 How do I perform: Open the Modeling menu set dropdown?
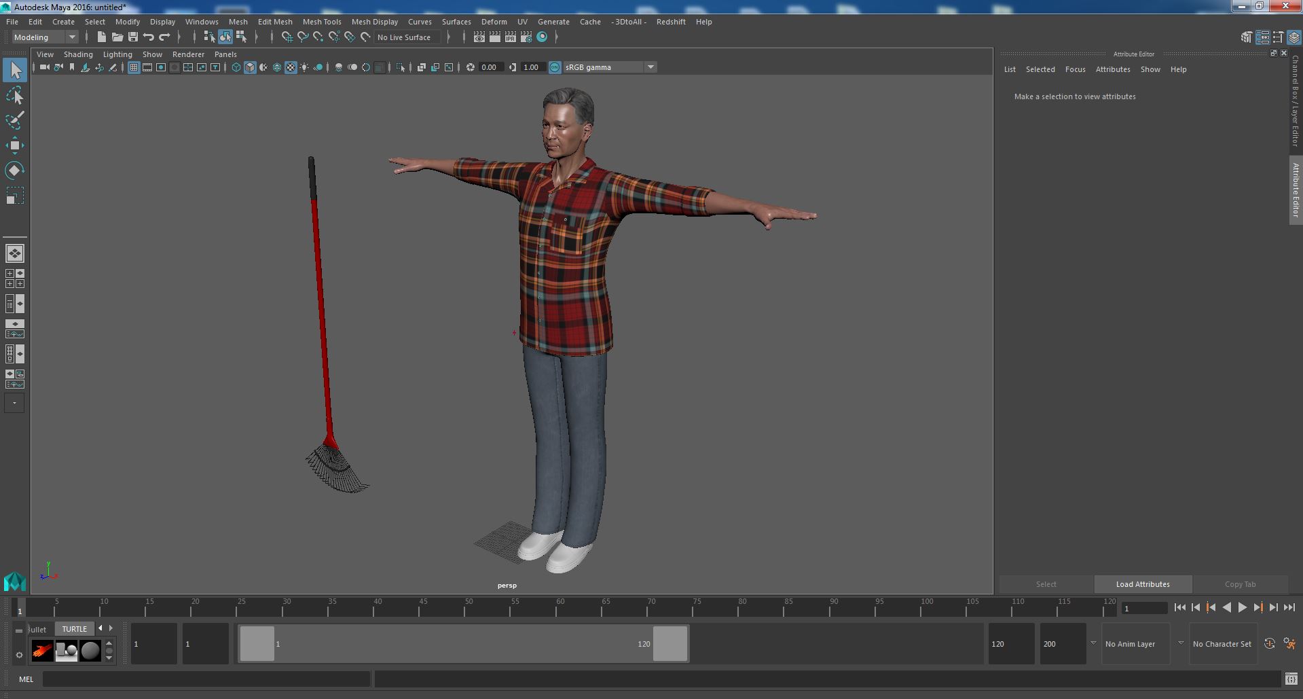click(x=45, y=37)
